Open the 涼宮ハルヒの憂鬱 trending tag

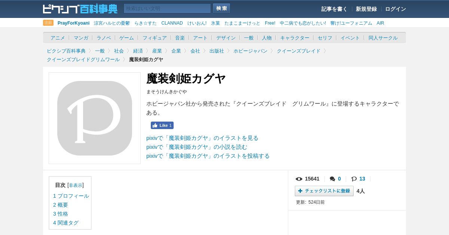[112, 23]
